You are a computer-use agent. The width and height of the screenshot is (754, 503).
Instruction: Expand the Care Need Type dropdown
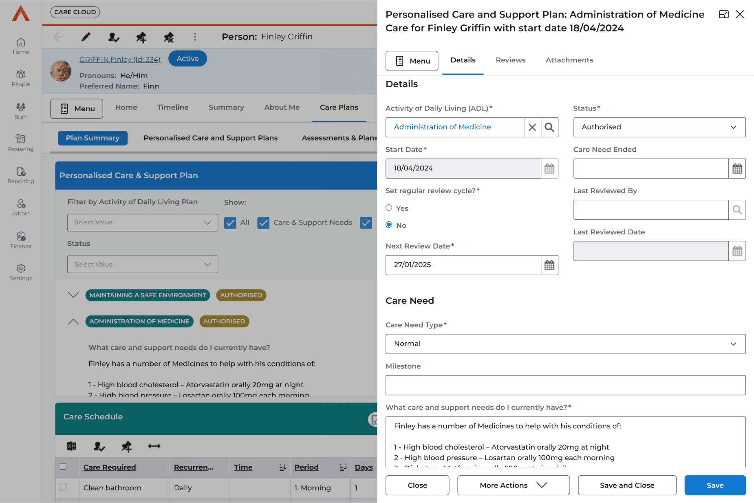point(565,344)
